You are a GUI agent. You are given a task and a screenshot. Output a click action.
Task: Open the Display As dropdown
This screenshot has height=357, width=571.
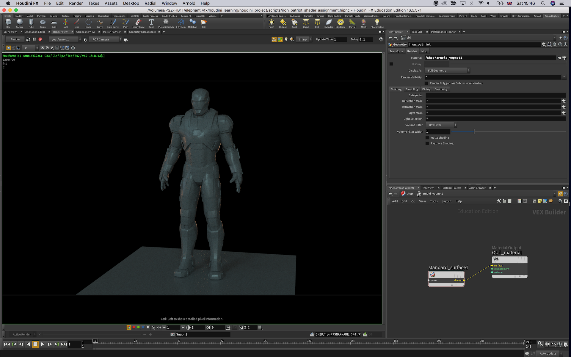[448, 71]
